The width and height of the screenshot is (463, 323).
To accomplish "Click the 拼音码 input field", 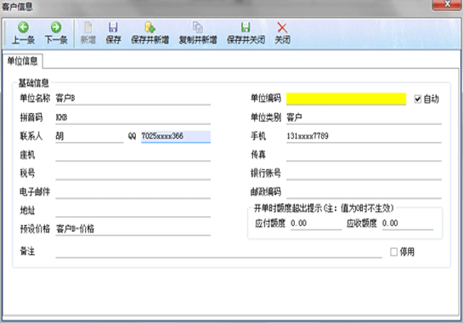I will [x=133, y=117].
